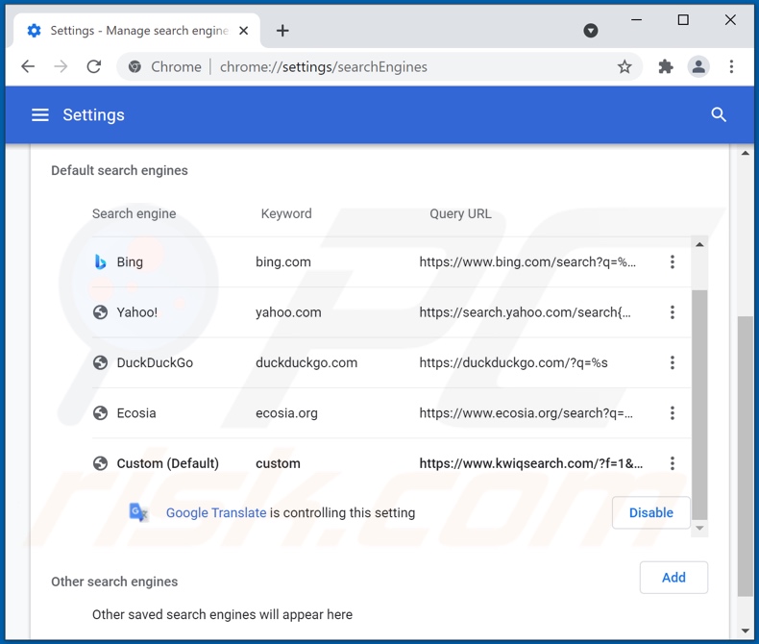Viewport: 759px width, 644px height.
Task: Open the Settings hamburger menu
Action: (x=39, y=115)
